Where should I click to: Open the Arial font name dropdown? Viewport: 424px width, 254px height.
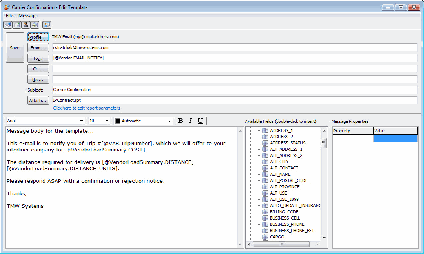[x=82, y=121]
